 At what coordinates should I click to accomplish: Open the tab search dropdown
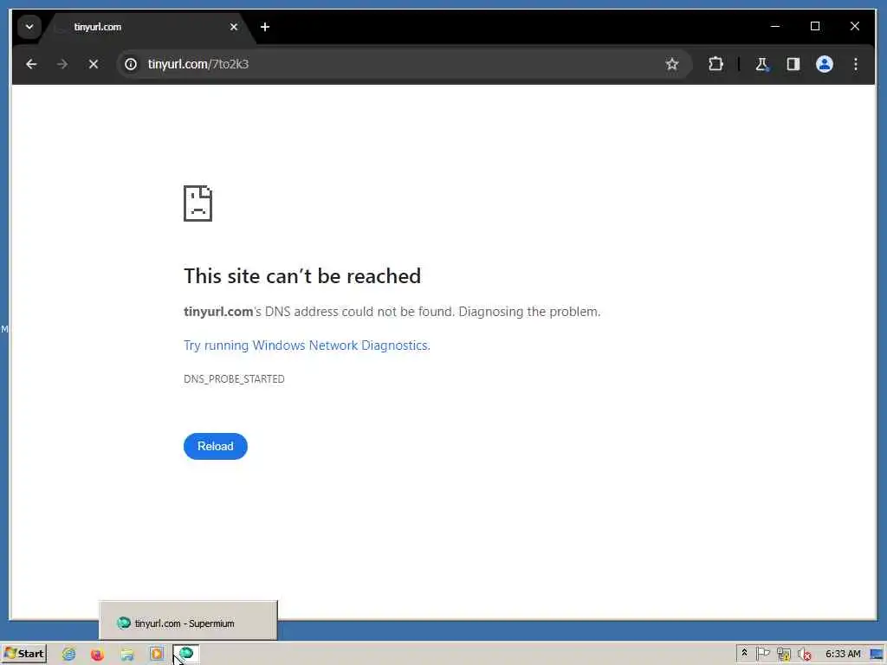coord(29,27)
